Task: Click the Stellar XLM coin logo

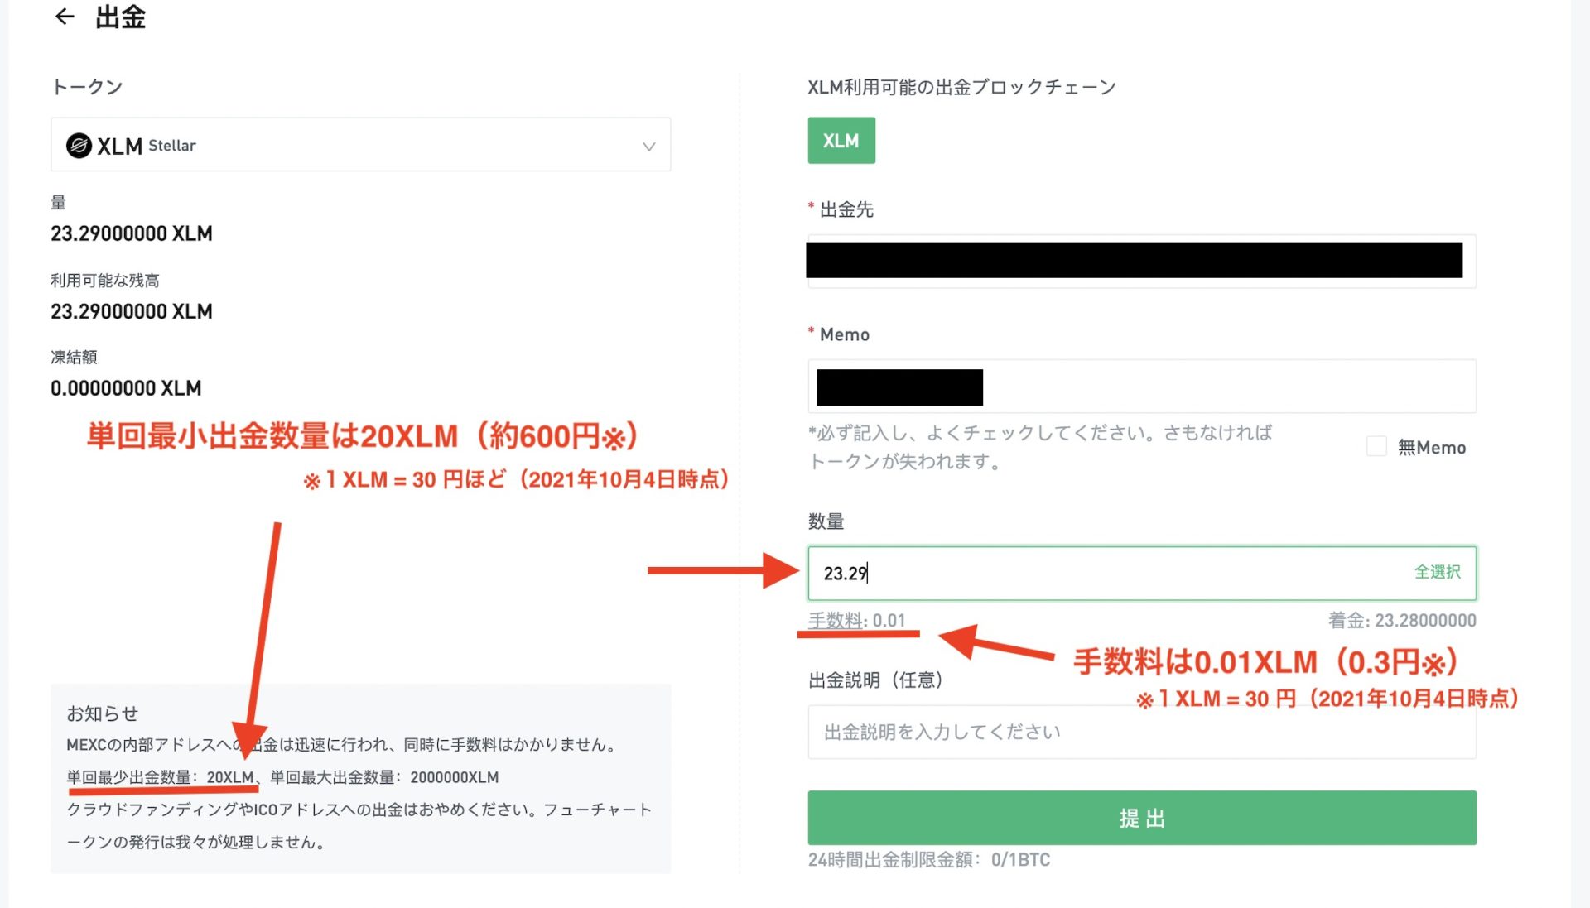Action: tap(79, 146)
